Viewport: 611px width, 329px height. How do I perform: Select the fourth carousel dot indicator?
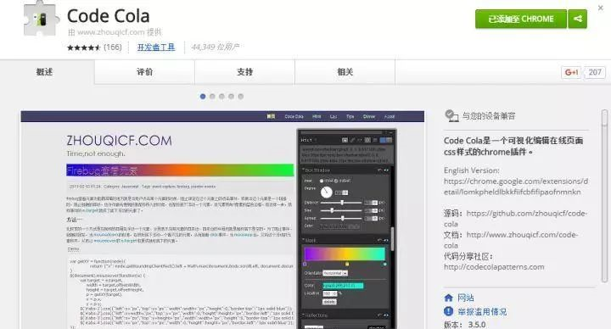[232, 96]
